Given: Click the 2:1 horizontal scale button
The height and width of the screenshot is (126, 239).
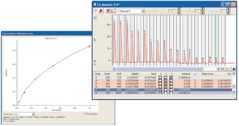Looking at the screenshot, I should click(228, 69).
